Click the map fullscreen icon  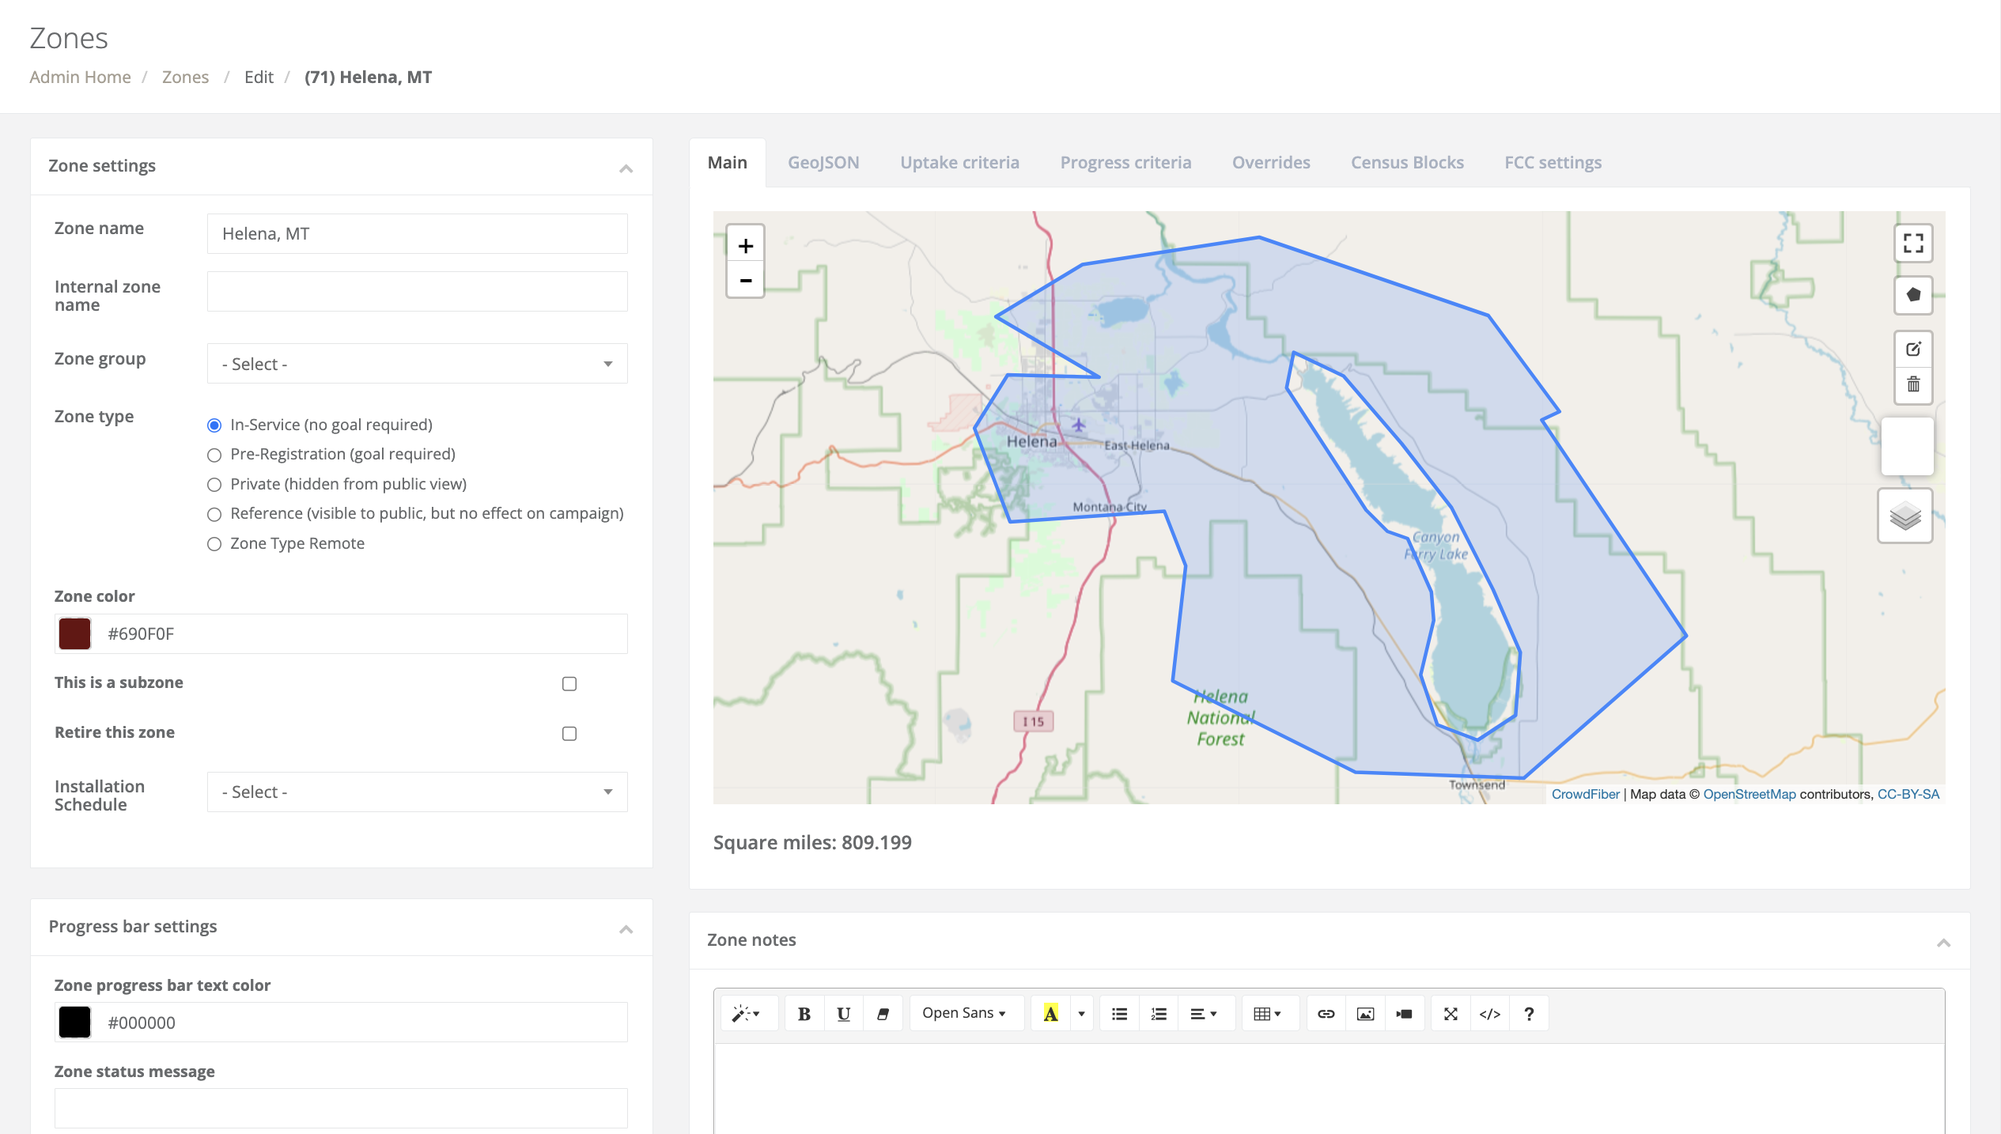click(1912, 244)
